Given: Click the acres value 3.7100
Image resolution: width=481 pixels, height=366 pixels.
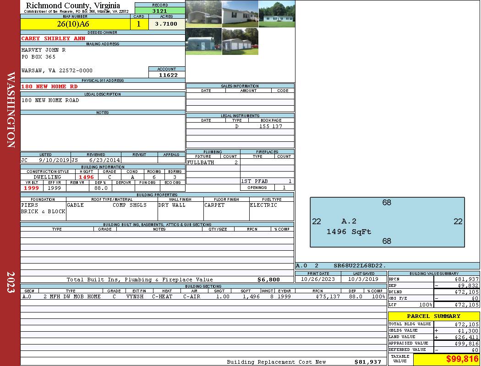Looking at the screenshot, I should click(x=166, y=24).
